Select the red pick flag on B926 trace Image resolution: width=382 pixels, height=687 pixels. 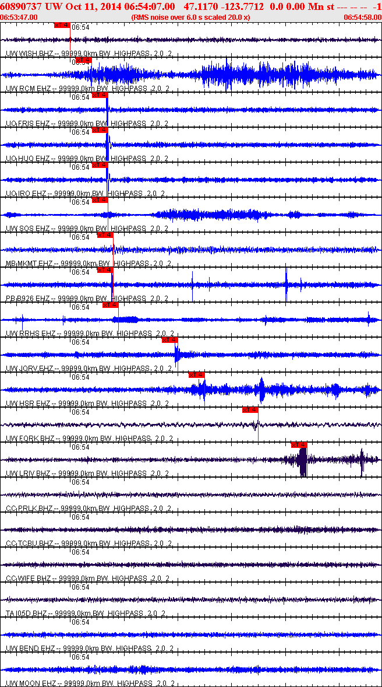(x=105, y=271)
